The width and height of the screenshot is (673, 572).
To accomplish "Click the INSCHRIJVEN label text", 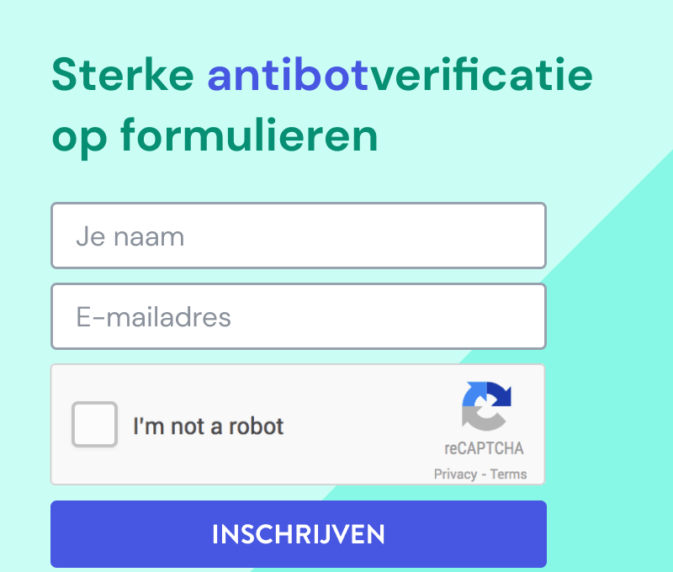I will point(299,533).
